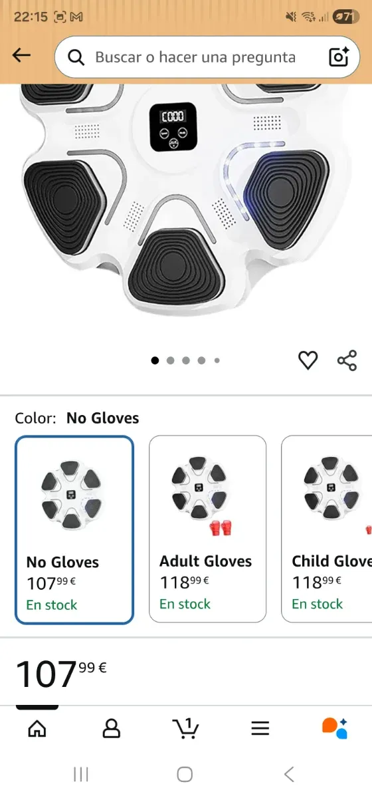
Task: Open the shopping cart icon
Action: click(186, 728)
